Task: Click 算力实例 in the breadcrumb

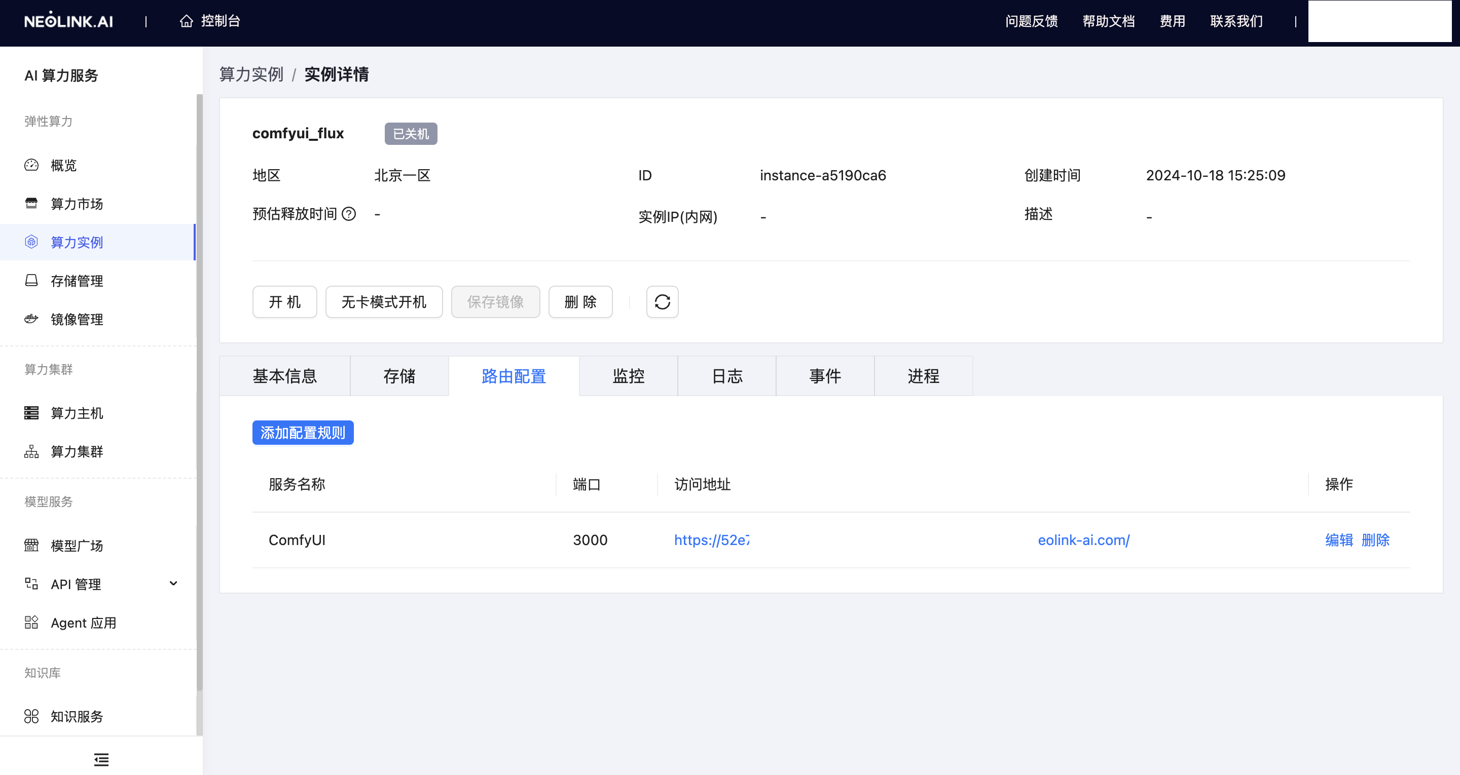Action: click(x=251, y=74)
